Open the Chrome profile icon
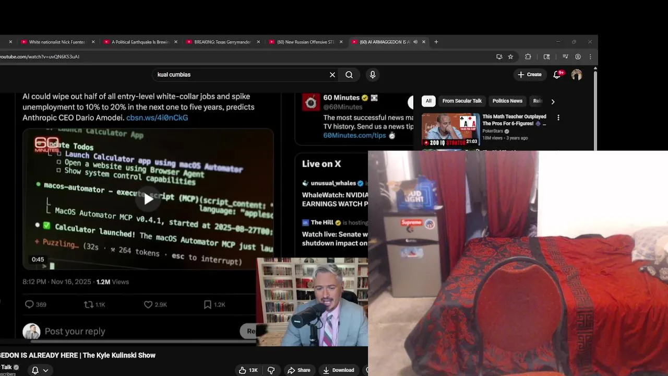Image resolution: width=668 pixels, height=376 pixels. [578, 56]
